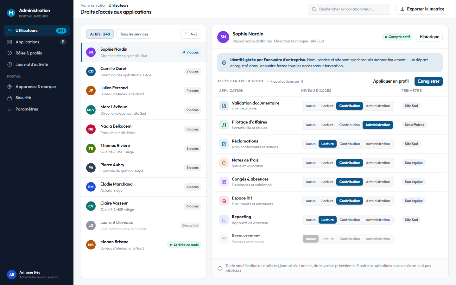Click the Utilisateurs sidebar icon

10,31
